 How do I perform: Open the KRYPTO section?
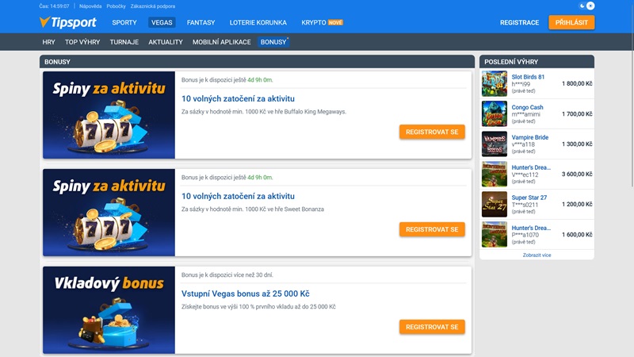click(x=322, y=23)
